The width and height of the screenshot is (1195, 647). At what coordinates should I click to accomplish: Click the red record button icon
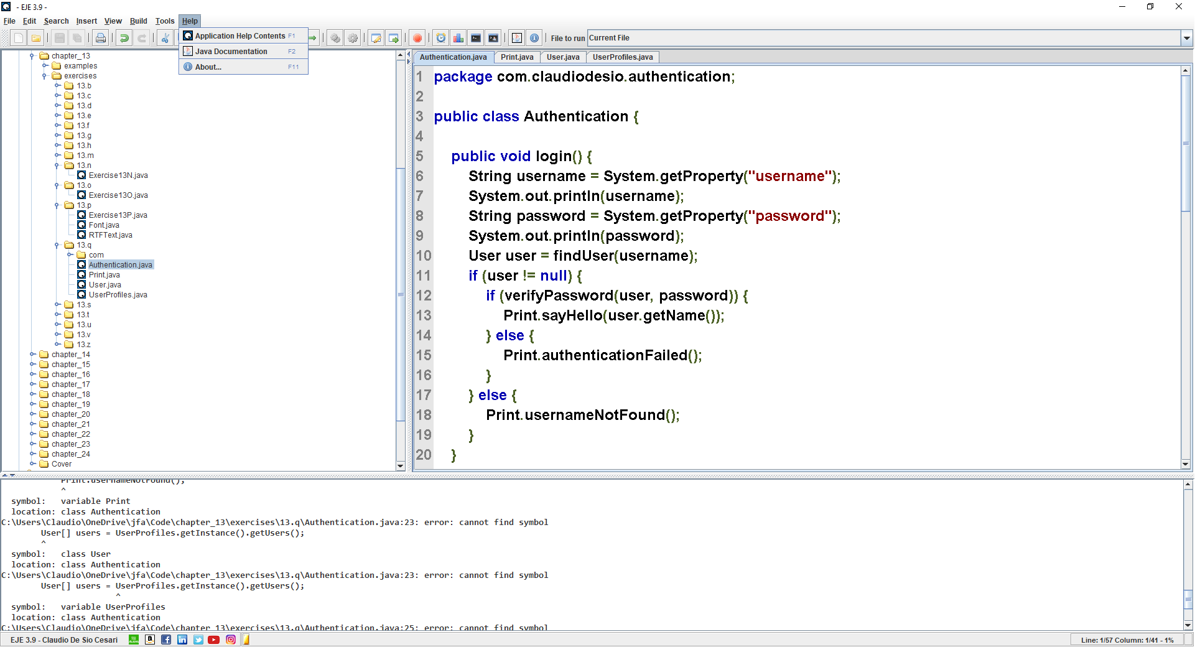[x=417, y=38]
